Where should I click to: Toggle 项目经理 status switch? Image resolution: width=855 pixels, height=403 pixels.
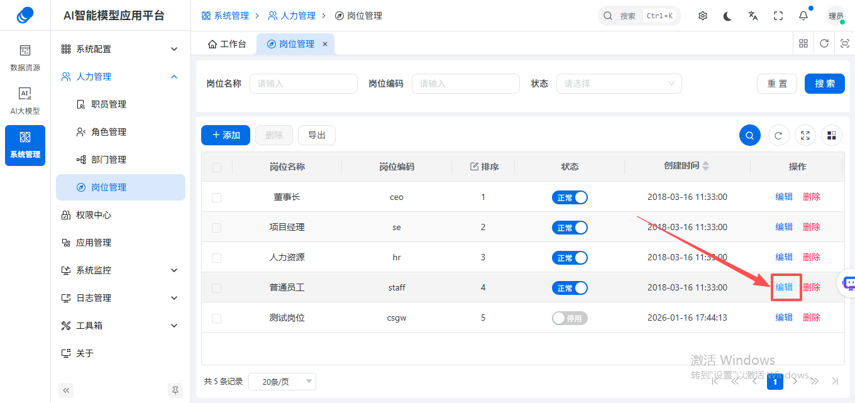[x=570, y=228]
